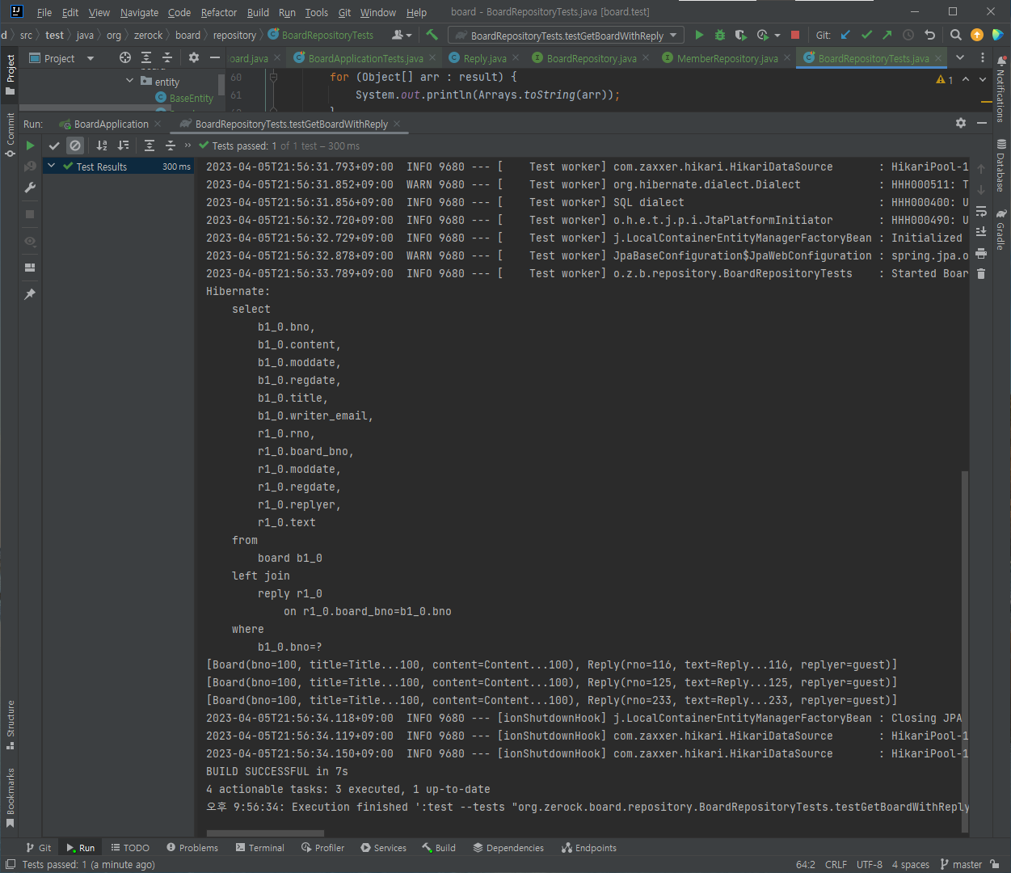
Task: Click the Rerun Failed Tests icon
Action: (30, 167)
